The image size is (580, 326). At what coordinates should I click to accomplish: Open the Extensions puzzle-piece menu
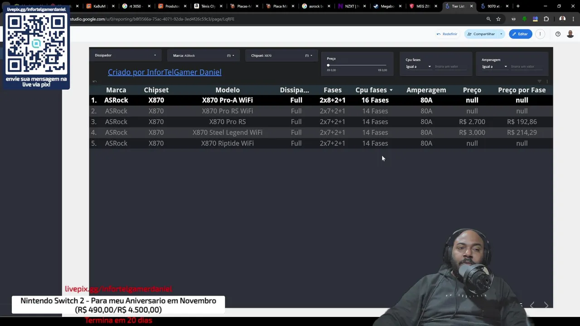tap(546, 19)
